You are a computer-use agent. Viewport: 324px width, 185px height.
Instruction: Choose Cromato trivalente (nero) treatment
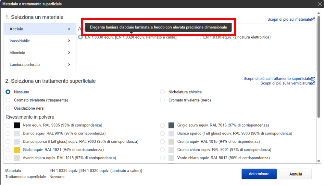tap(162, 100)
